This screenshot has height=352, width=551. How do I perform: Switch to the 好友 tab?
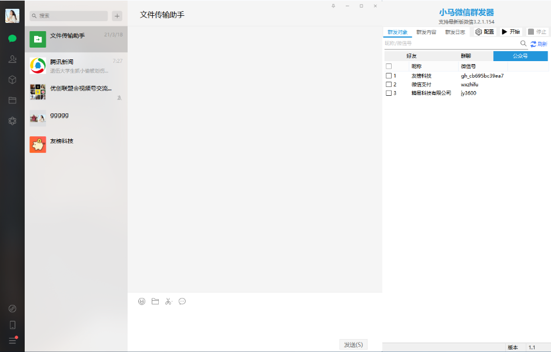[411, 56]
